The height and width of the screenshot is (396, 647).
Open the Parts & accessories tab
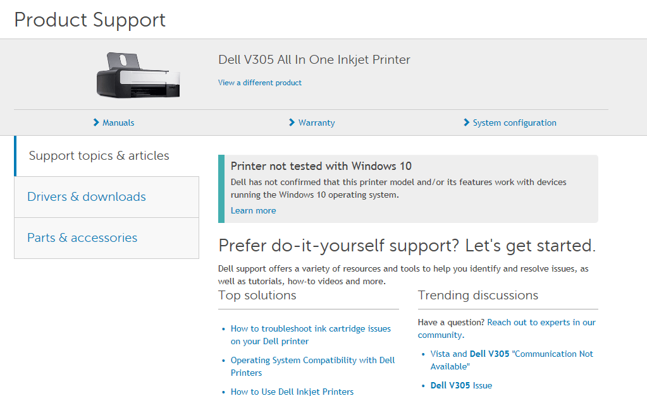point(106,238)
